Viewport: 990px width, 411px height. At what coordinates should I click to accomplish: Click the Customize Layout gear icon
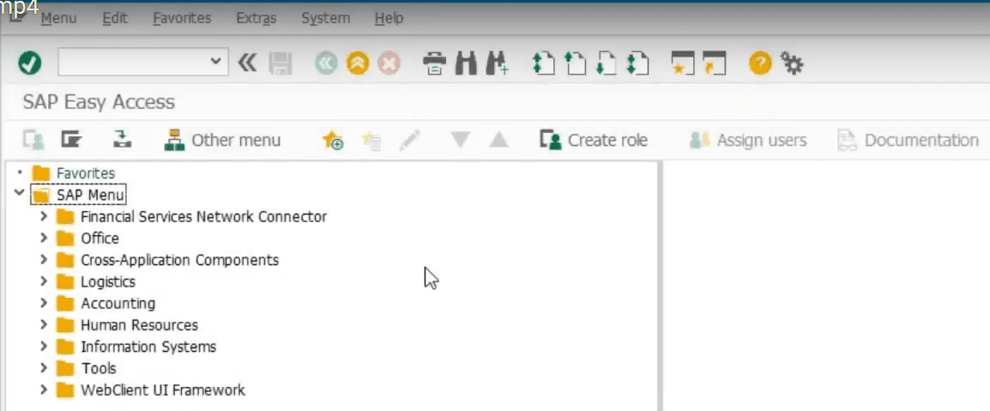(x=792, y=63)
